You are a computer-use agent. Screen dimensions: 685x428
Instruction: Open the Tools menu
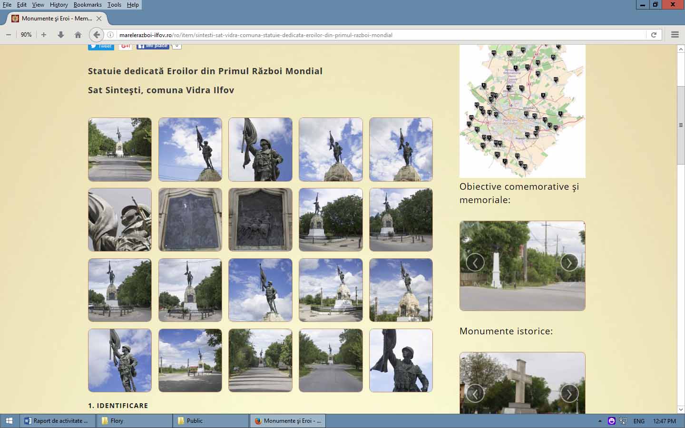pos(114,5)
